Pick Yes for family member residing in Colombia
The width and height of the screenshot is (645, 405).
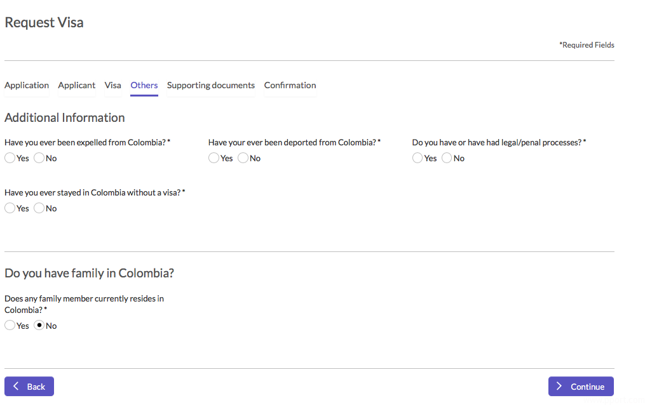click(10, 326)
